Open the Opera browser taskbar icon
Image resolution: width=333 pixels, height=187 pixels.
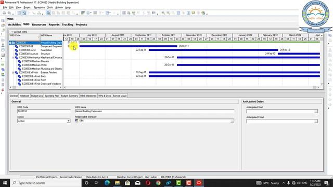(148, 183)
